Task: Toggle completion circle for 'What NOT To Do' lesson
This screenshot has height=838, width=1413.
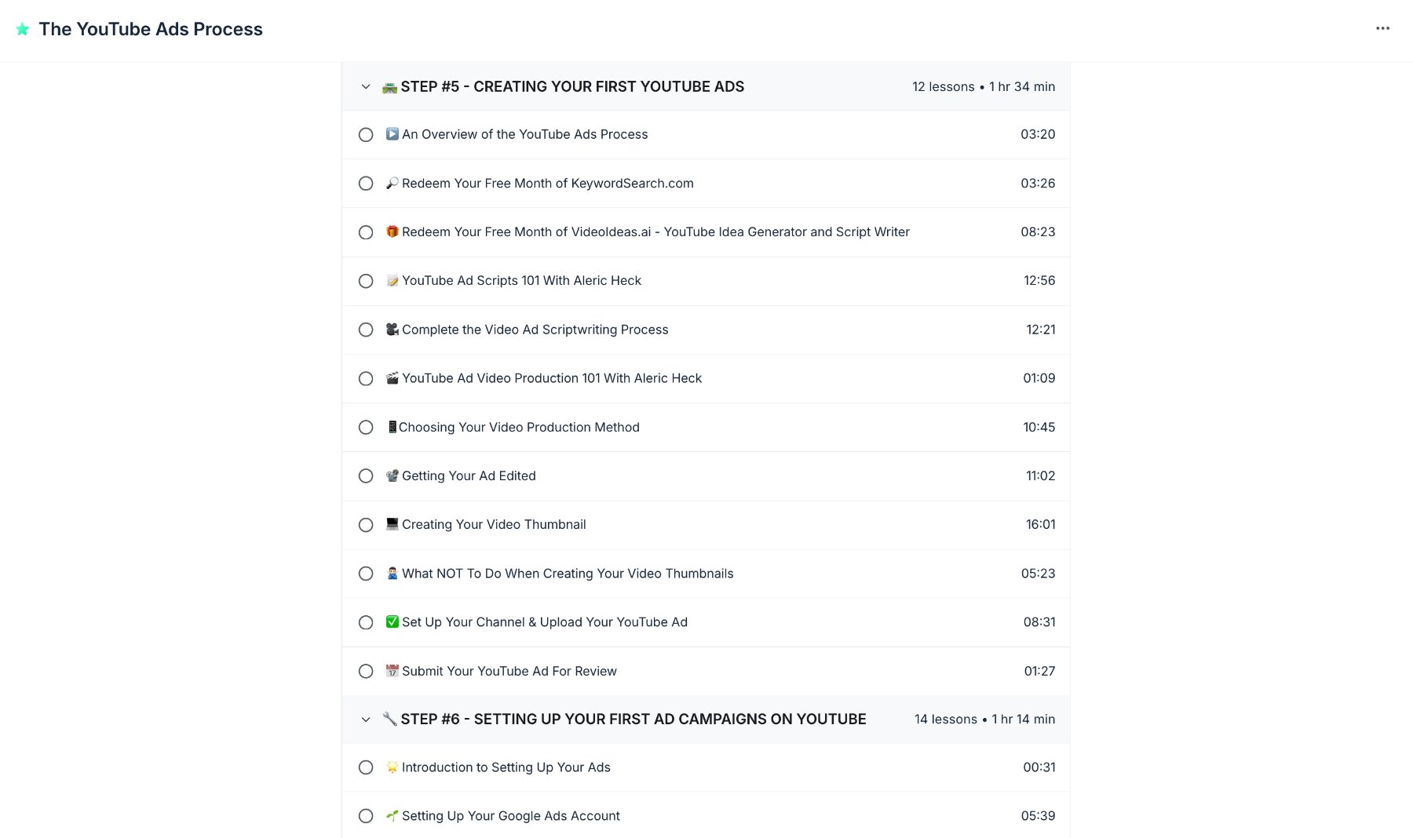Action: (366, 574)
